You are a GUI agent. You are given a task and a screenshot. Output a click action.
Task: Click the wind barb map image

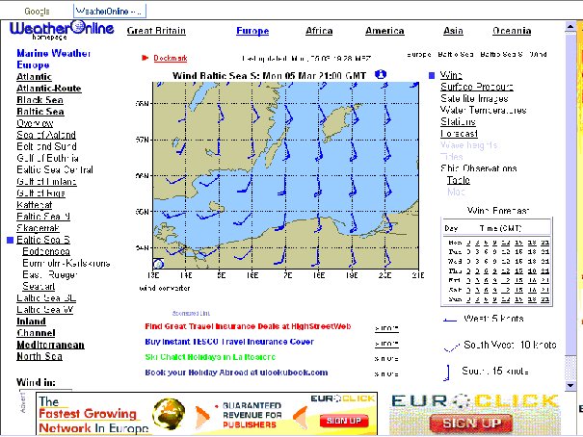(280, 173)
